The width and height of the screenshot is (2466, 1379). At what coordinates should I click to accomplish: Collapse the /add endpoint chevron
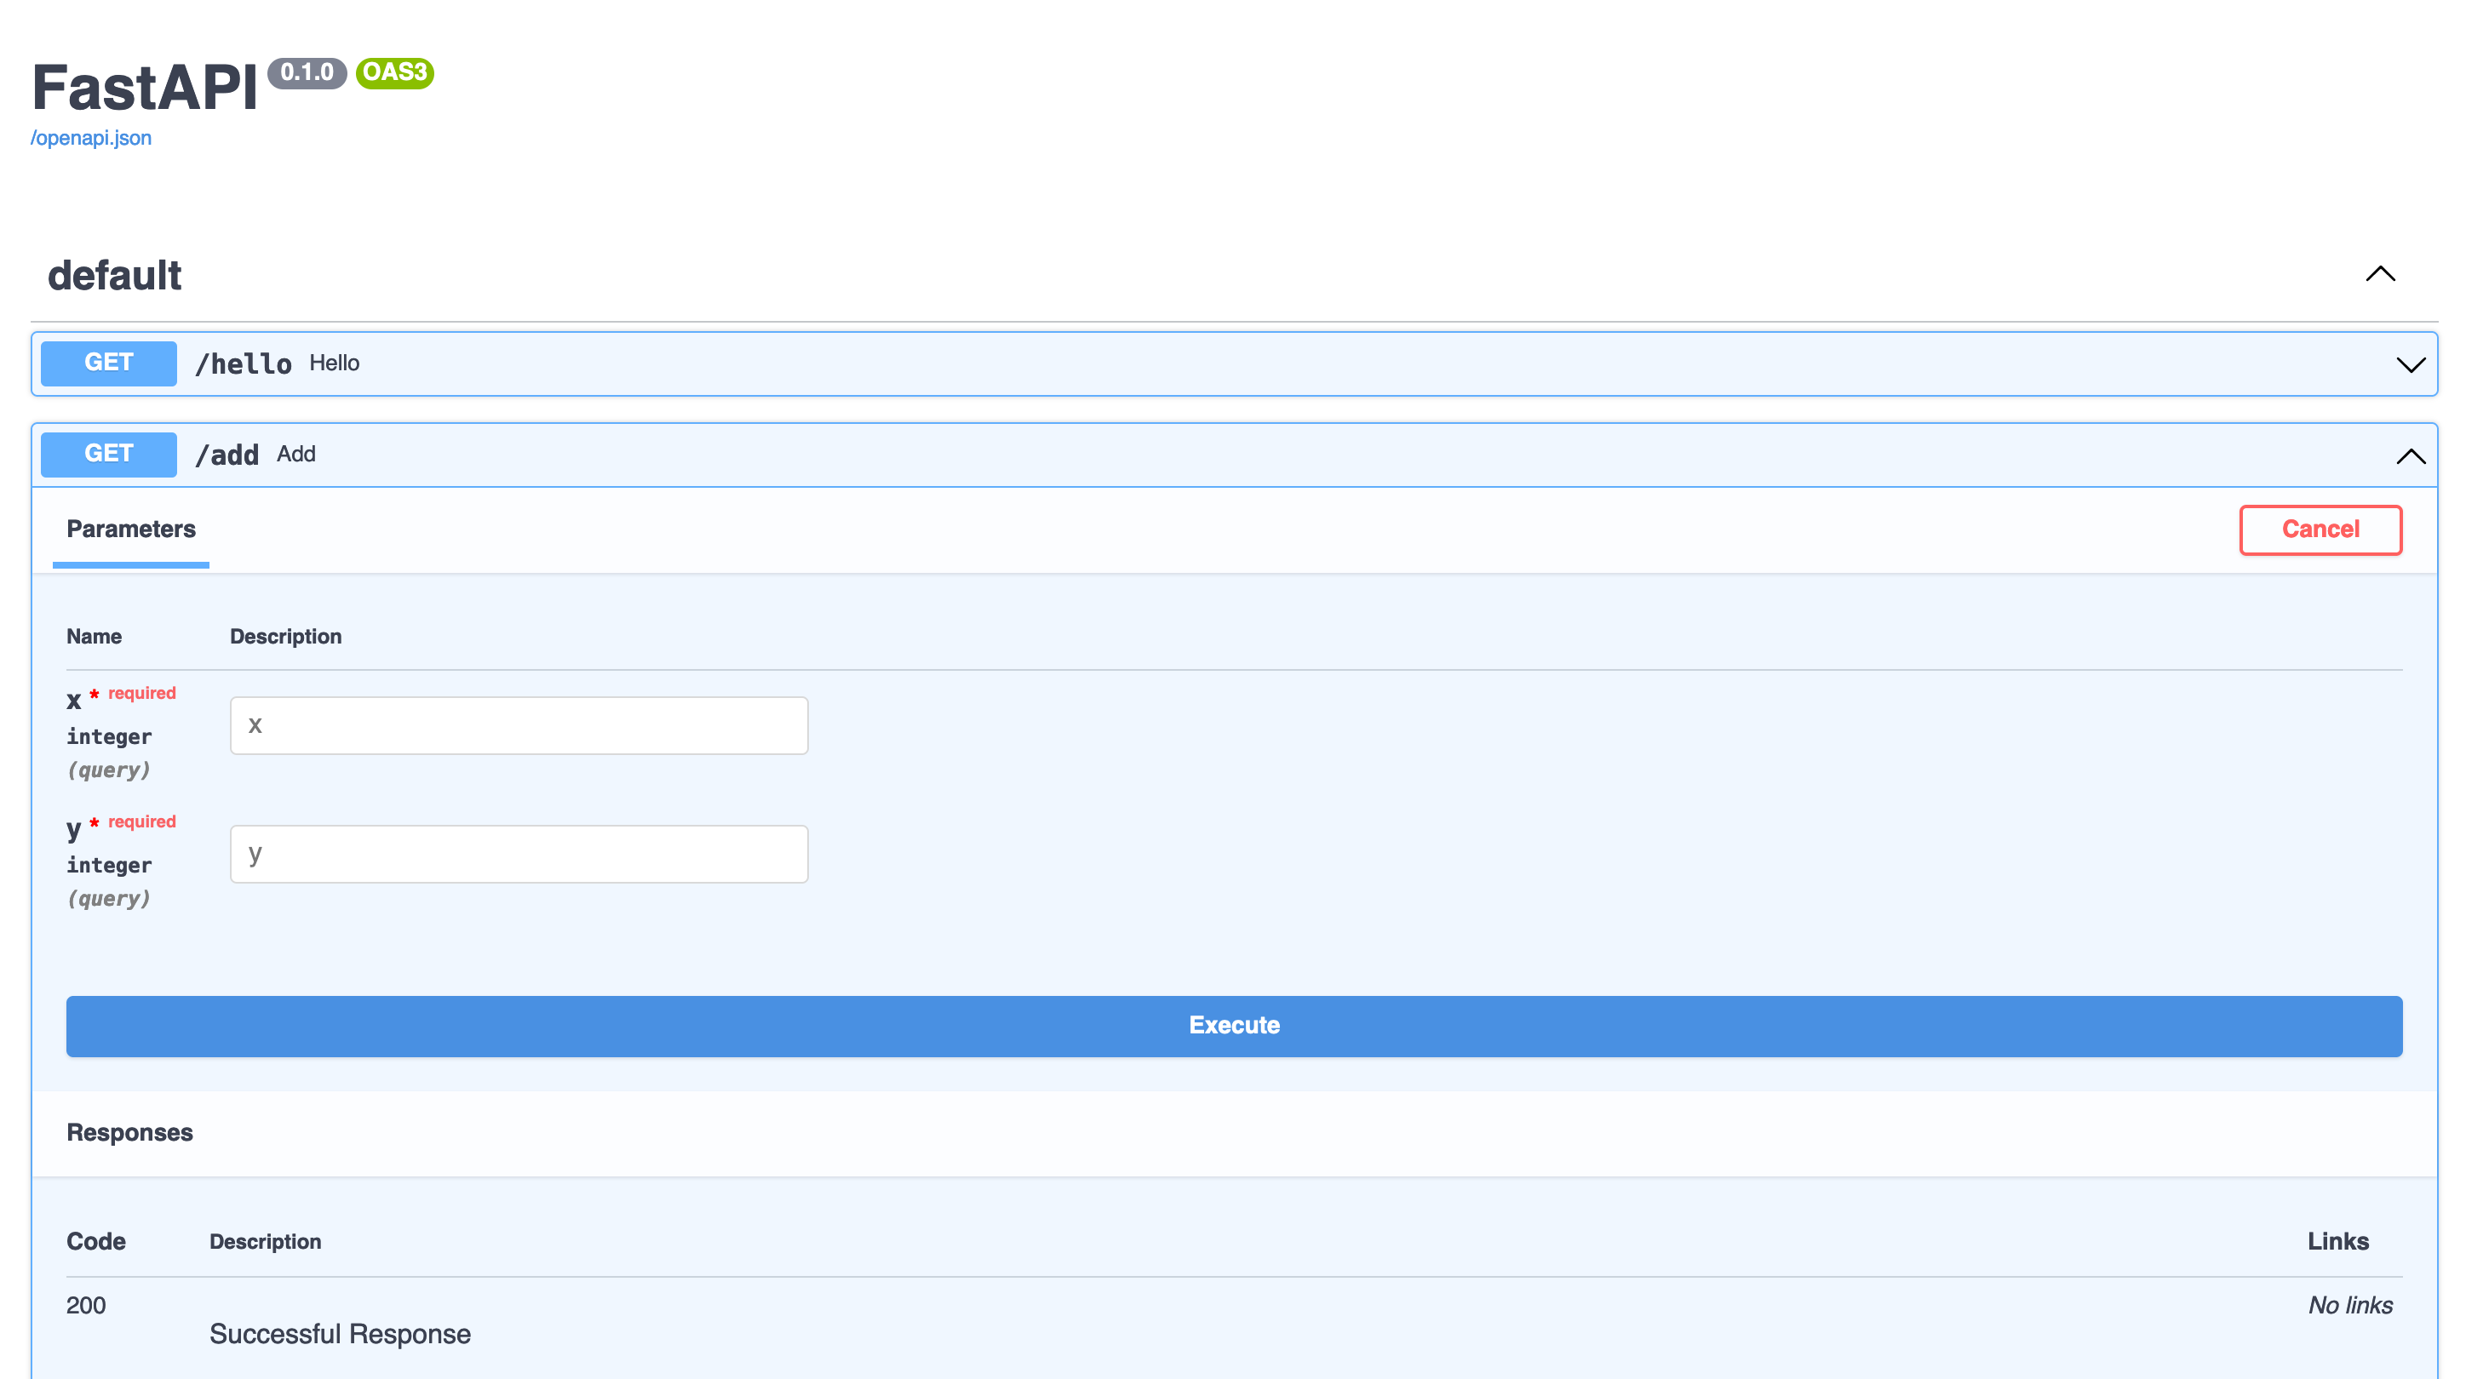click(2410, 456)
